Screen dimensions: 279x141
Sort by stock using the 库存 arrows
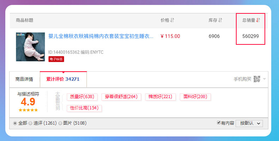[220, 20]
